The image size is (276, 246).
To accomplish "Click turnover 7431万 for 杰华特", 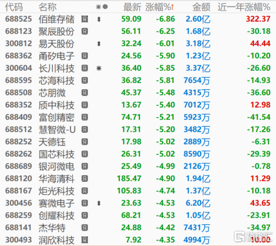I will click(197, 228).
